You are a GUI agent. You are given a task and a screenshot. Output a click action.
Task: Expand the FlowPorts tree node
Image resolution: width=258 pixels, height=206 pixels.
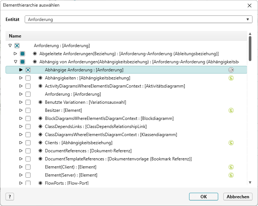(x=21, y=183)
